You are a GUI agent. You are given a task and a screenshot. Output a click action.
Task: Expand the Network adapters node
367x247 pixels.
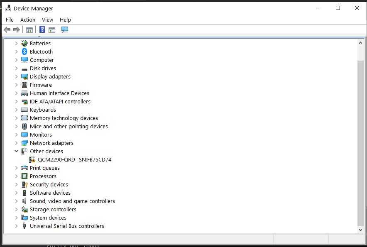[x=16, y=143]
